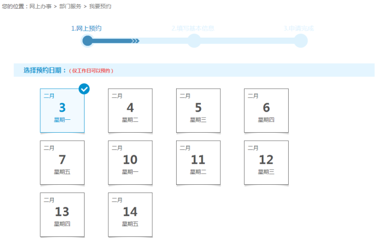Pick February 6 Thursday date card
This screenshot has height=238, width=377.
(x=266, y=111)
